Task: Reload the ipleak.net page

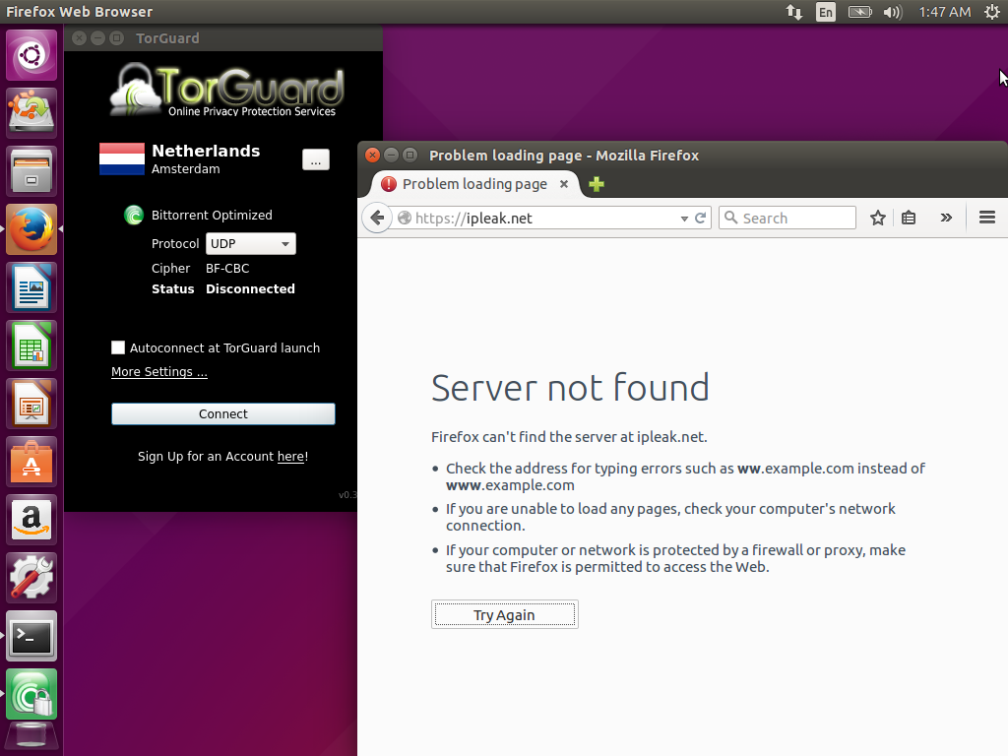Action: (701, 218)
